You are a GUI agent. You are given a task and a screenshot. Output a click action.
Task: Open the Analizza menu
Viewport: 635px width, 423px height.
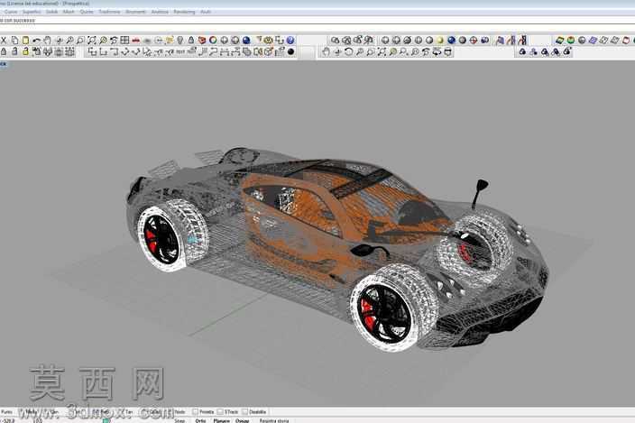coord(160,12)
